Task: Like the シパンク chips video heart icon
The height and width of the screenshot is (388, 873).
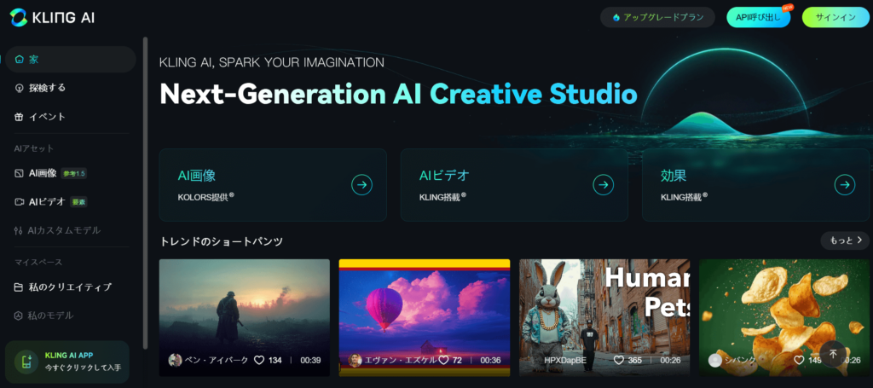Action: tap(799, 360)
